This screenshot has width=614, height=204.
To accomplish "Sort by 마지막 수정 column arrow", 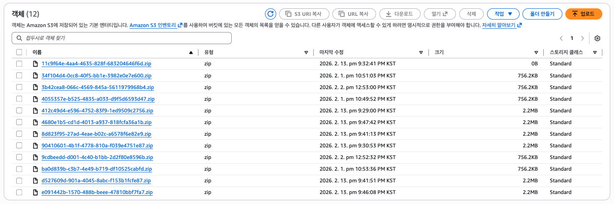I will 421,52.
